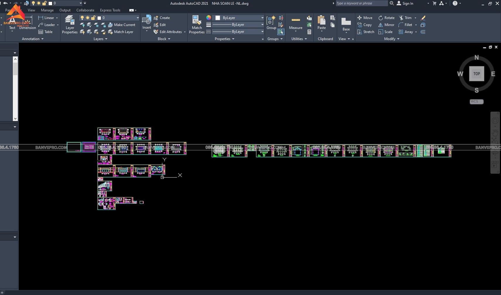Click the Trim tool
Image resolution: width=501 pixels, height=295 pixels.
point(405,18)
